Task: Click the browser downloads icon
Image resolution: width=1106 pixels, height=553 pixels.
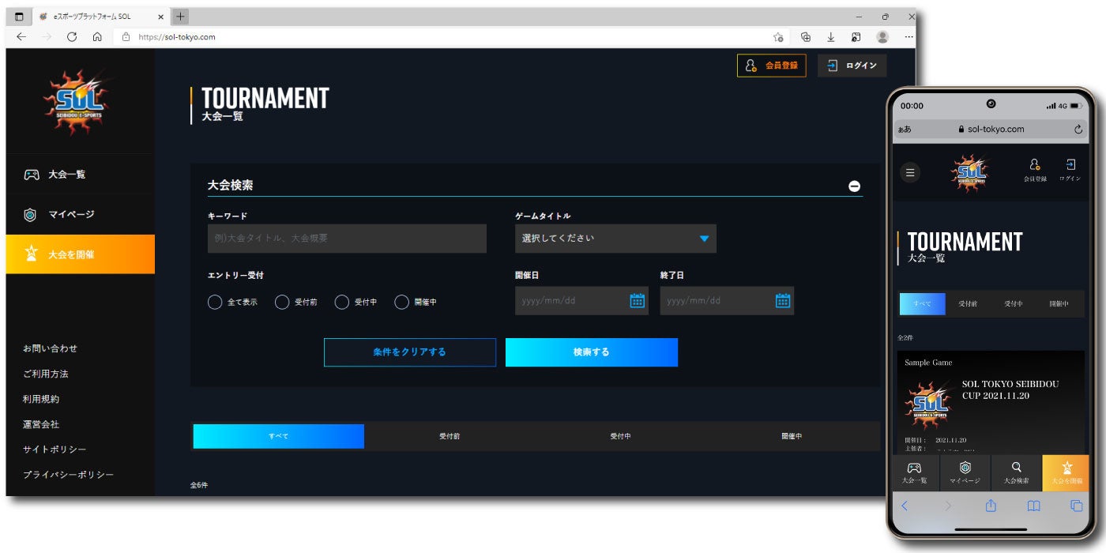Action: point(830,36)
